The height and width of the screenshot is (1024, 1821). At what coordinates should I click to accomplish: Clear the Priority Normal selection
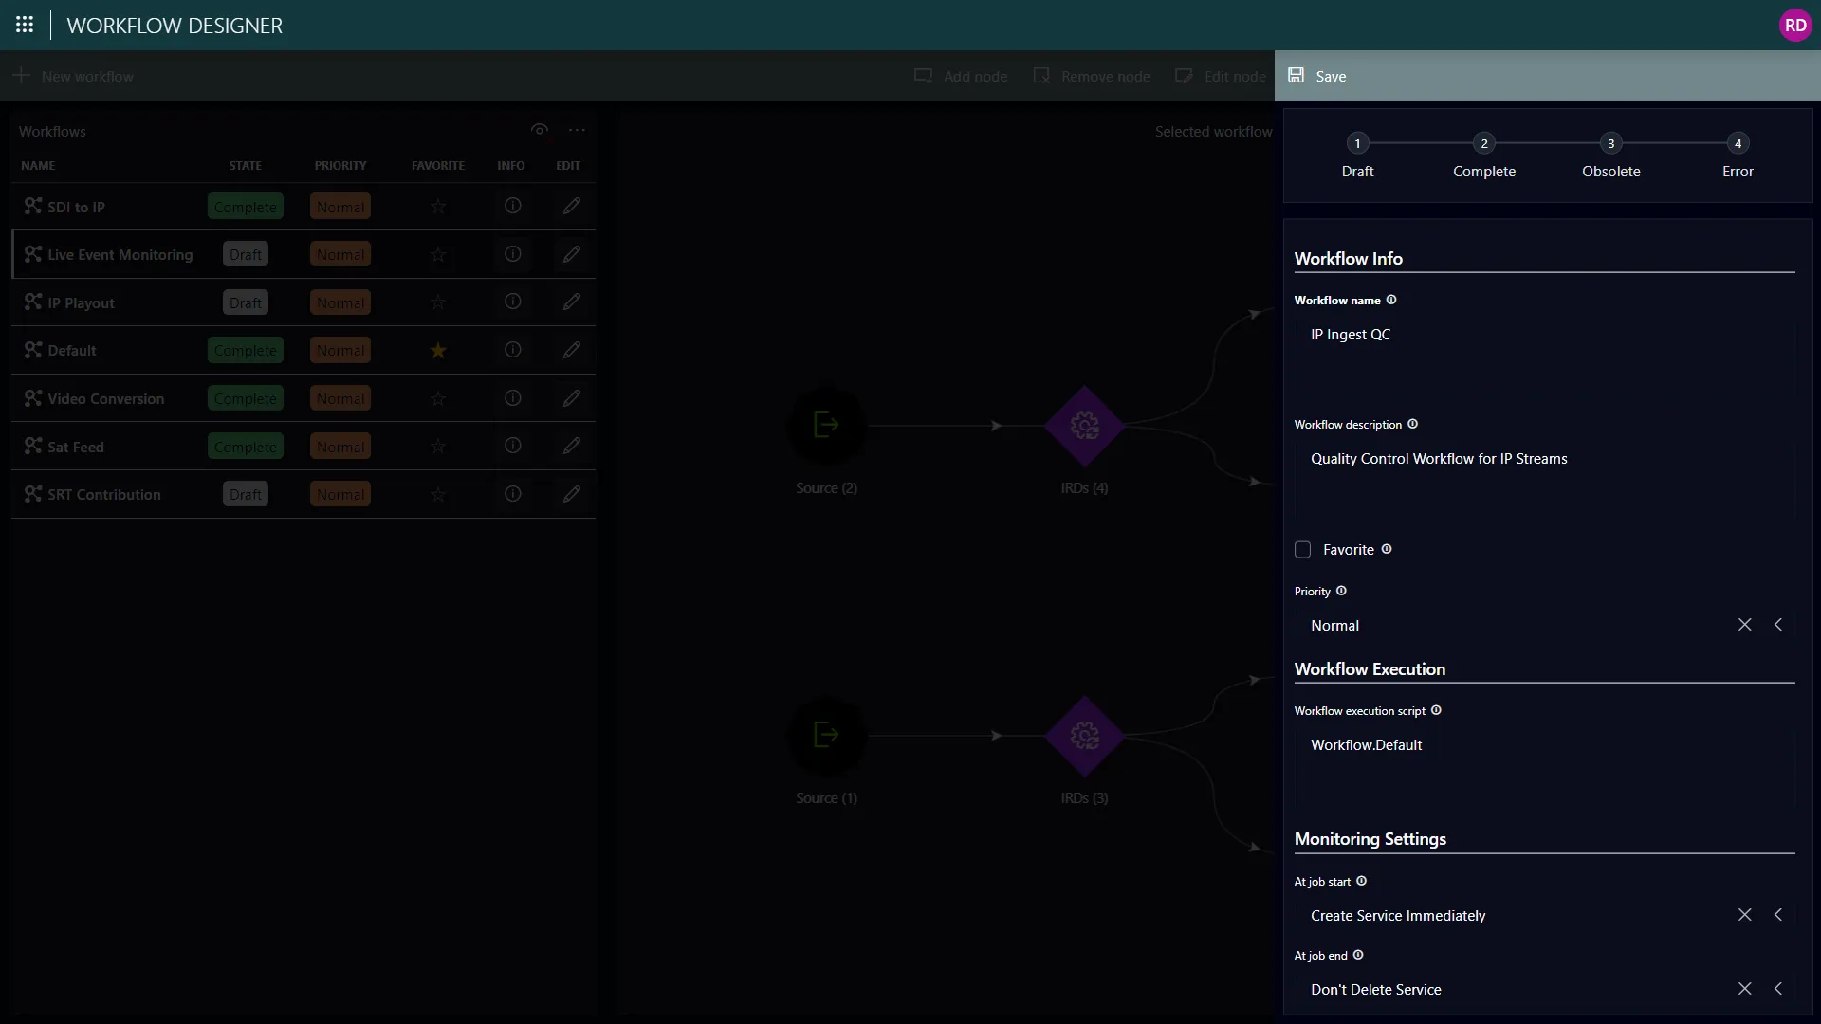1744,625
